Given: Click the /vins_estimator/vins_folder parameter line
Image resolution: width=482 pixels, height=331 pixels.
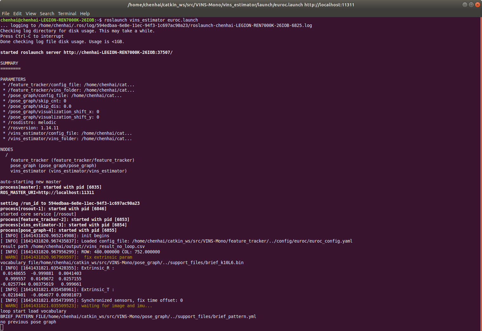Looking at the screenshot, I should [67, 139].
